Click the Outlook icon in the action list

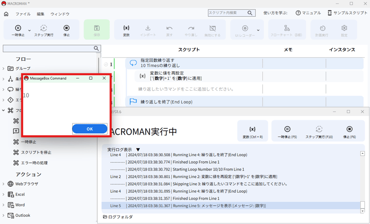10,215
